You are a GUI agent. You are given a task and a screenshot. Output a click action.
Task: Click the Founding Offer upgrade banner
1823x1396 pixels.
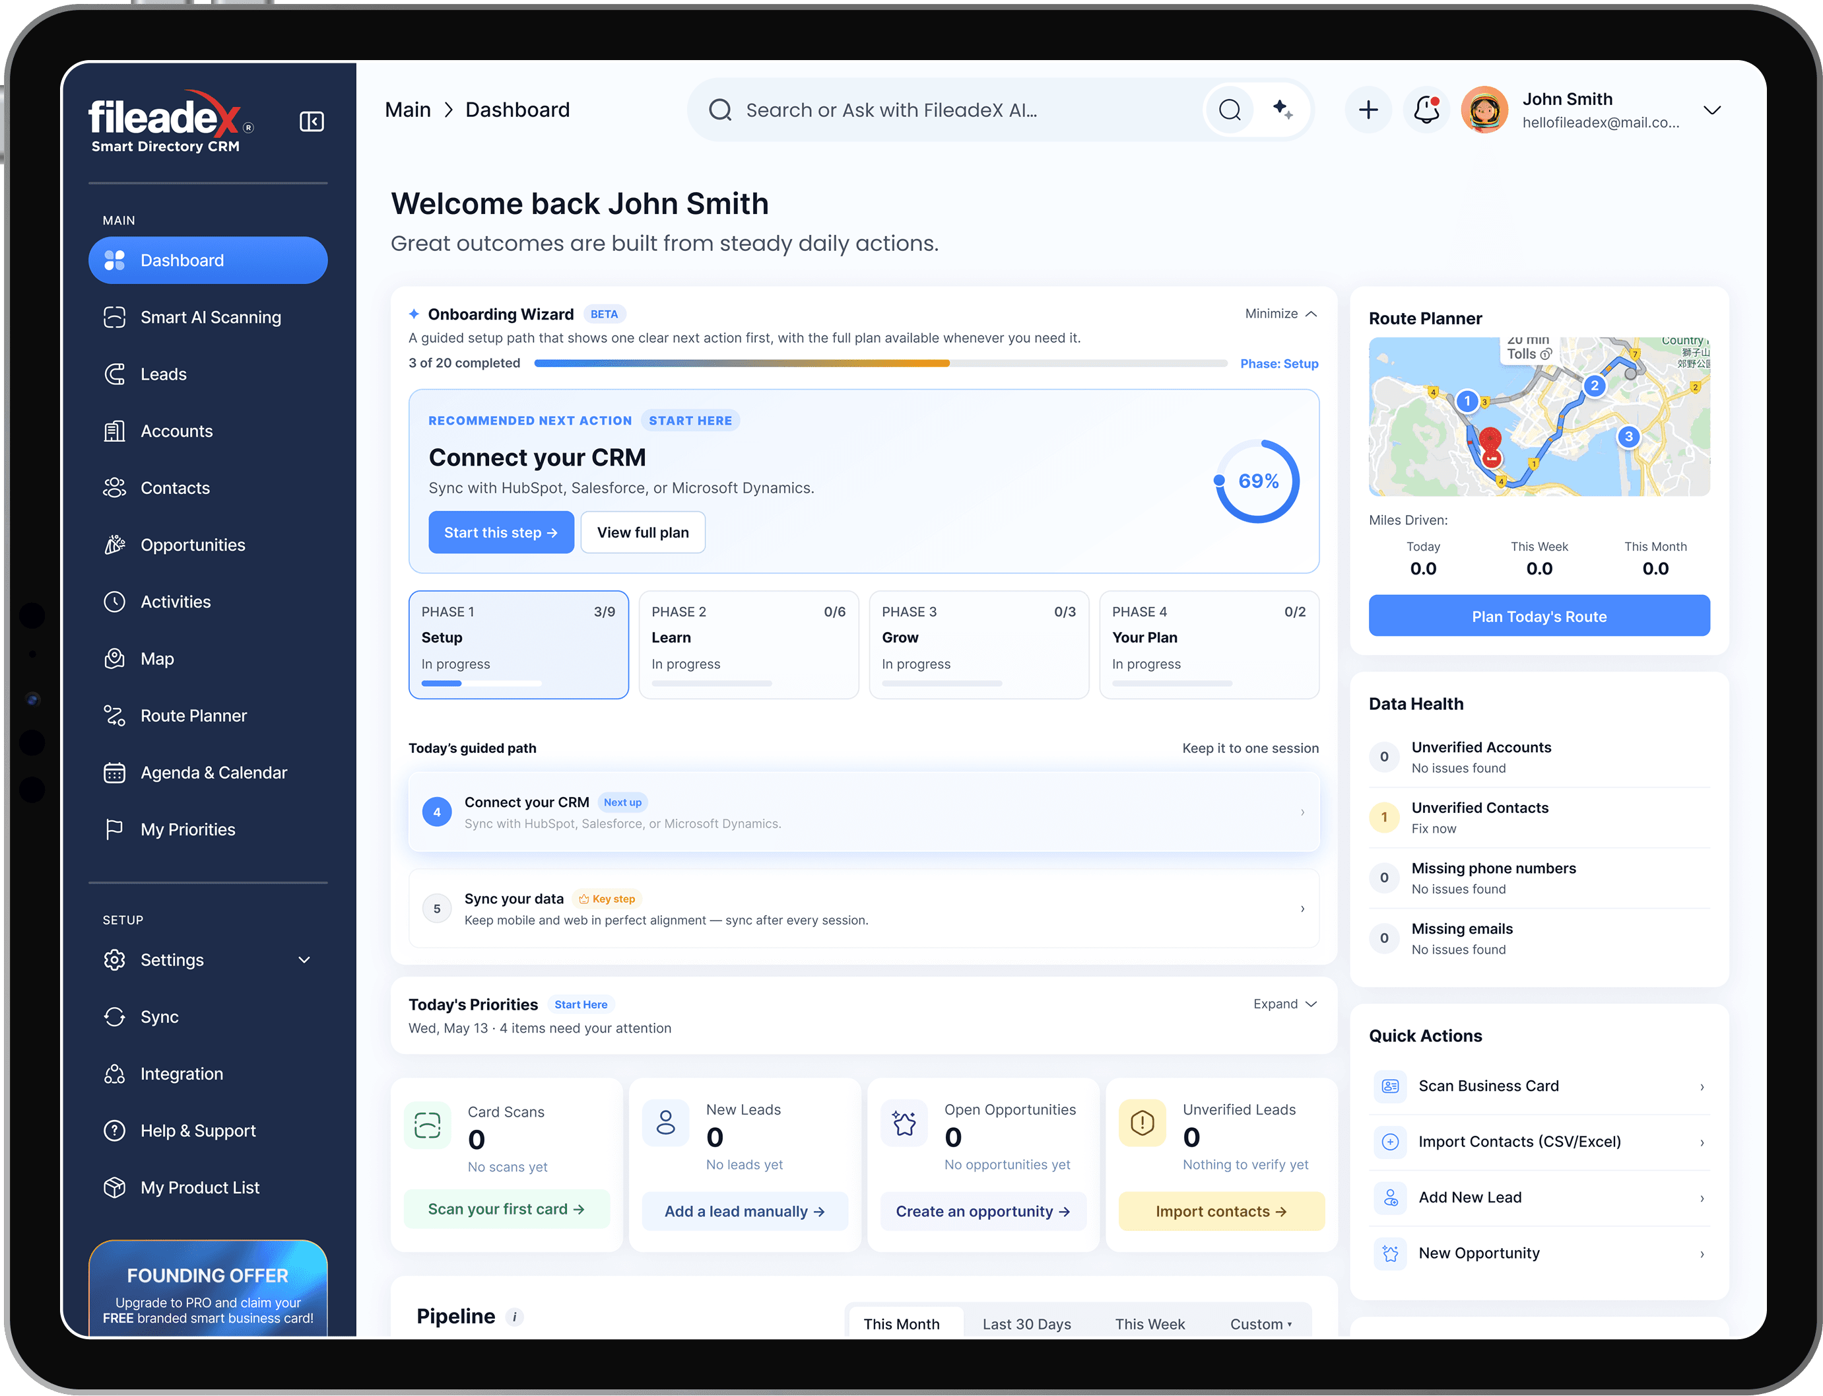pyautogui.click(x=208, y=1289)
